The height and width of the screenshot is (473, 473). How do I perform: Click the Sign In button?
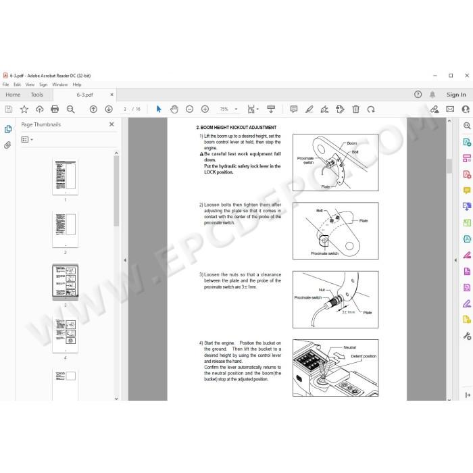[456, 95]
